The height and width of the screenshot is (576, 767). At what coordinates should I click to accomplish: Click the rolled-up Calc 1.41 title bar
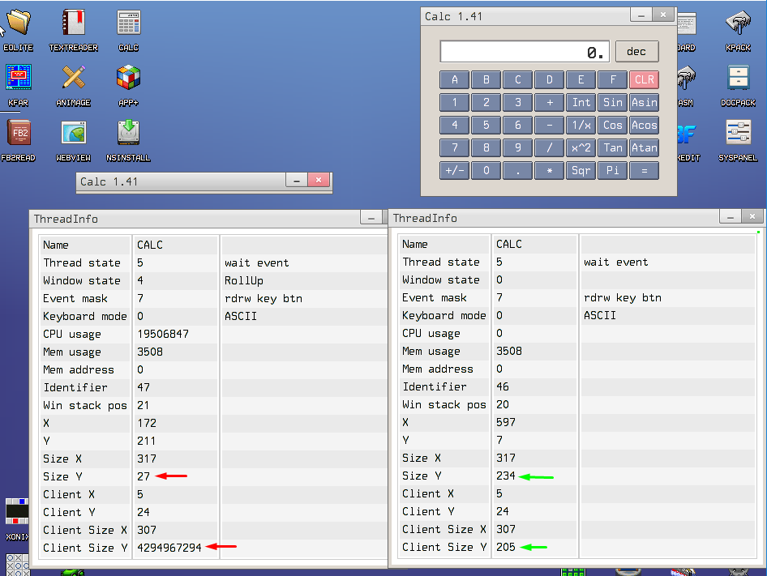tap(180, 181)
